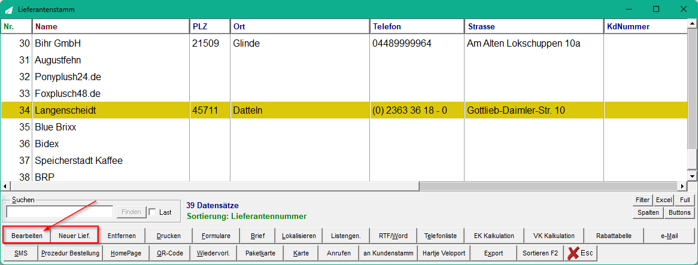Click the Buttons configuration button
This screenshot has height=265, width=698.
pos(680,212)
